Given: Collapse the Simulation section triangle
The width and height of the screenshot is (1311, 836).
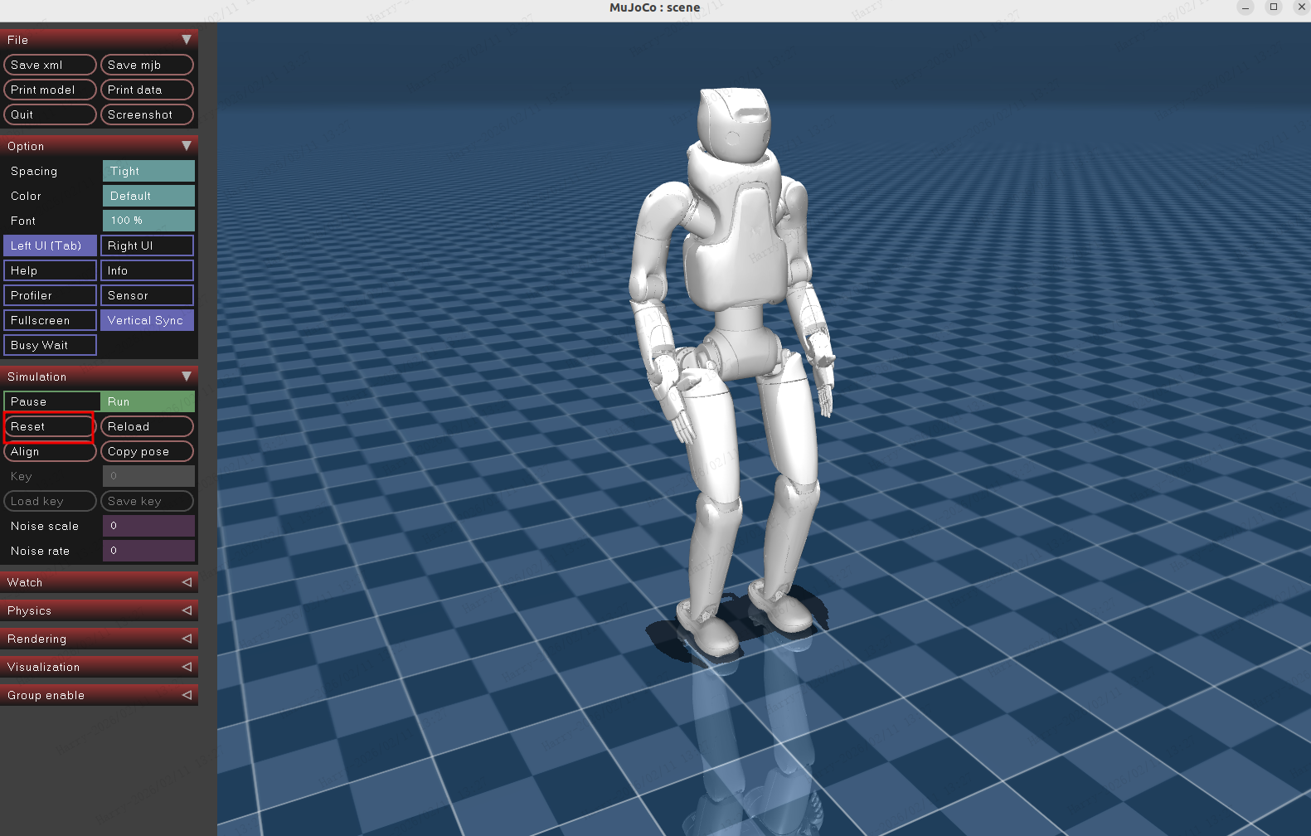Looking at the screenshot, I should pos(186,377).
